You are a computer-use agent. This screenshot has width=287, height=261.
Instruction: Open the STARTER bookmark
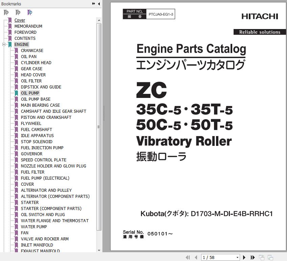pyautogui.click(x=30, y=202)
